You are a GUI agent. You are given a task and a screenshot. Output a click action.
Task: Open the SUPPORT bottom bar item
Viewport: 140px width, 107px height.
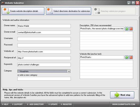tap(17, 104)
